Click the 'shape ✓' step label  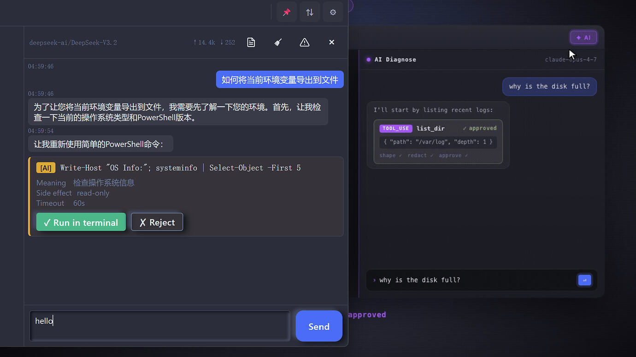coord(391,155)
